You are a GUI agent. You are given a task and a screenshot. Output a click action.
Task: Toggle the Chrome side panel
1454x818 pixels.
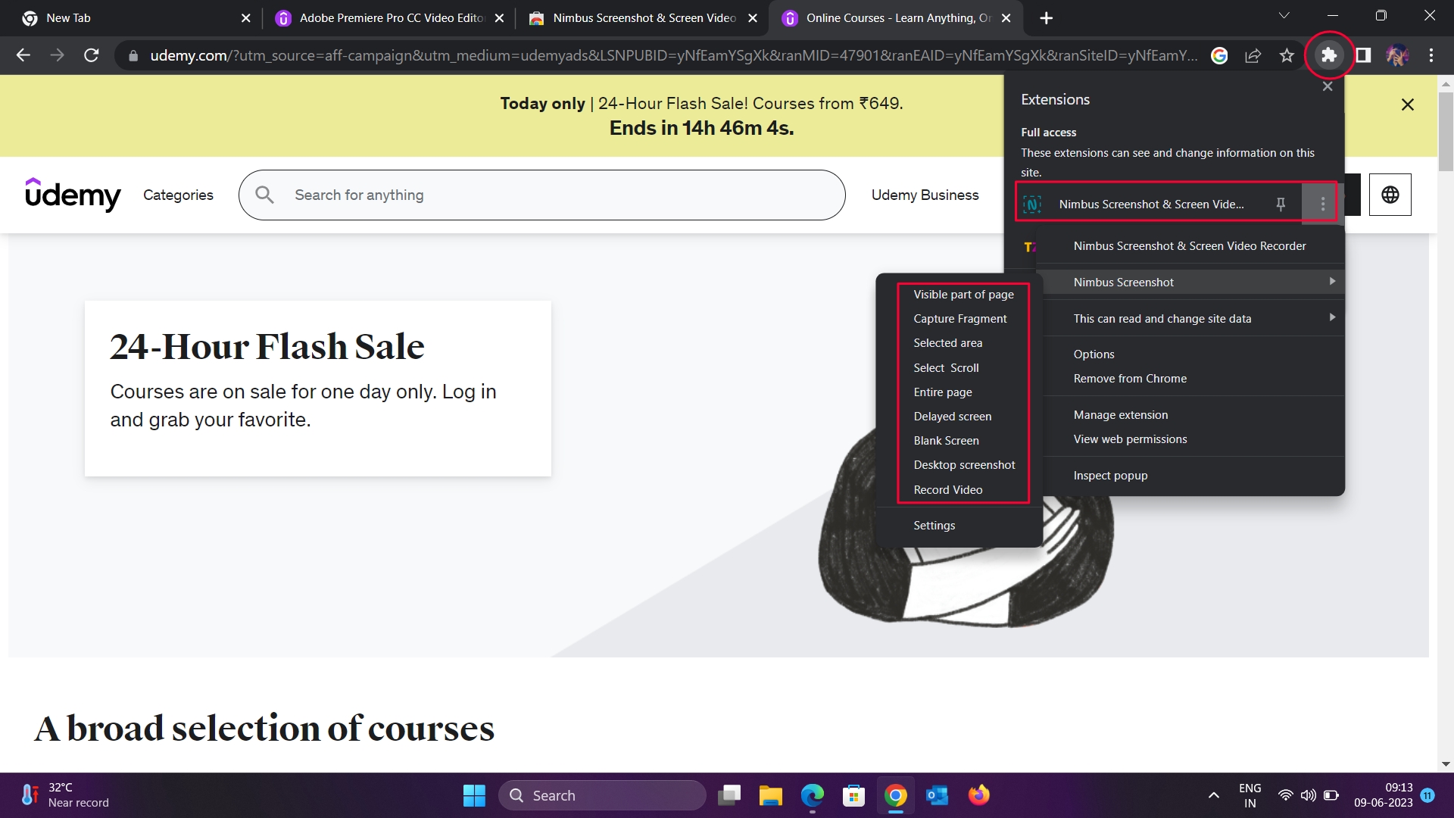pos(1363,55)
